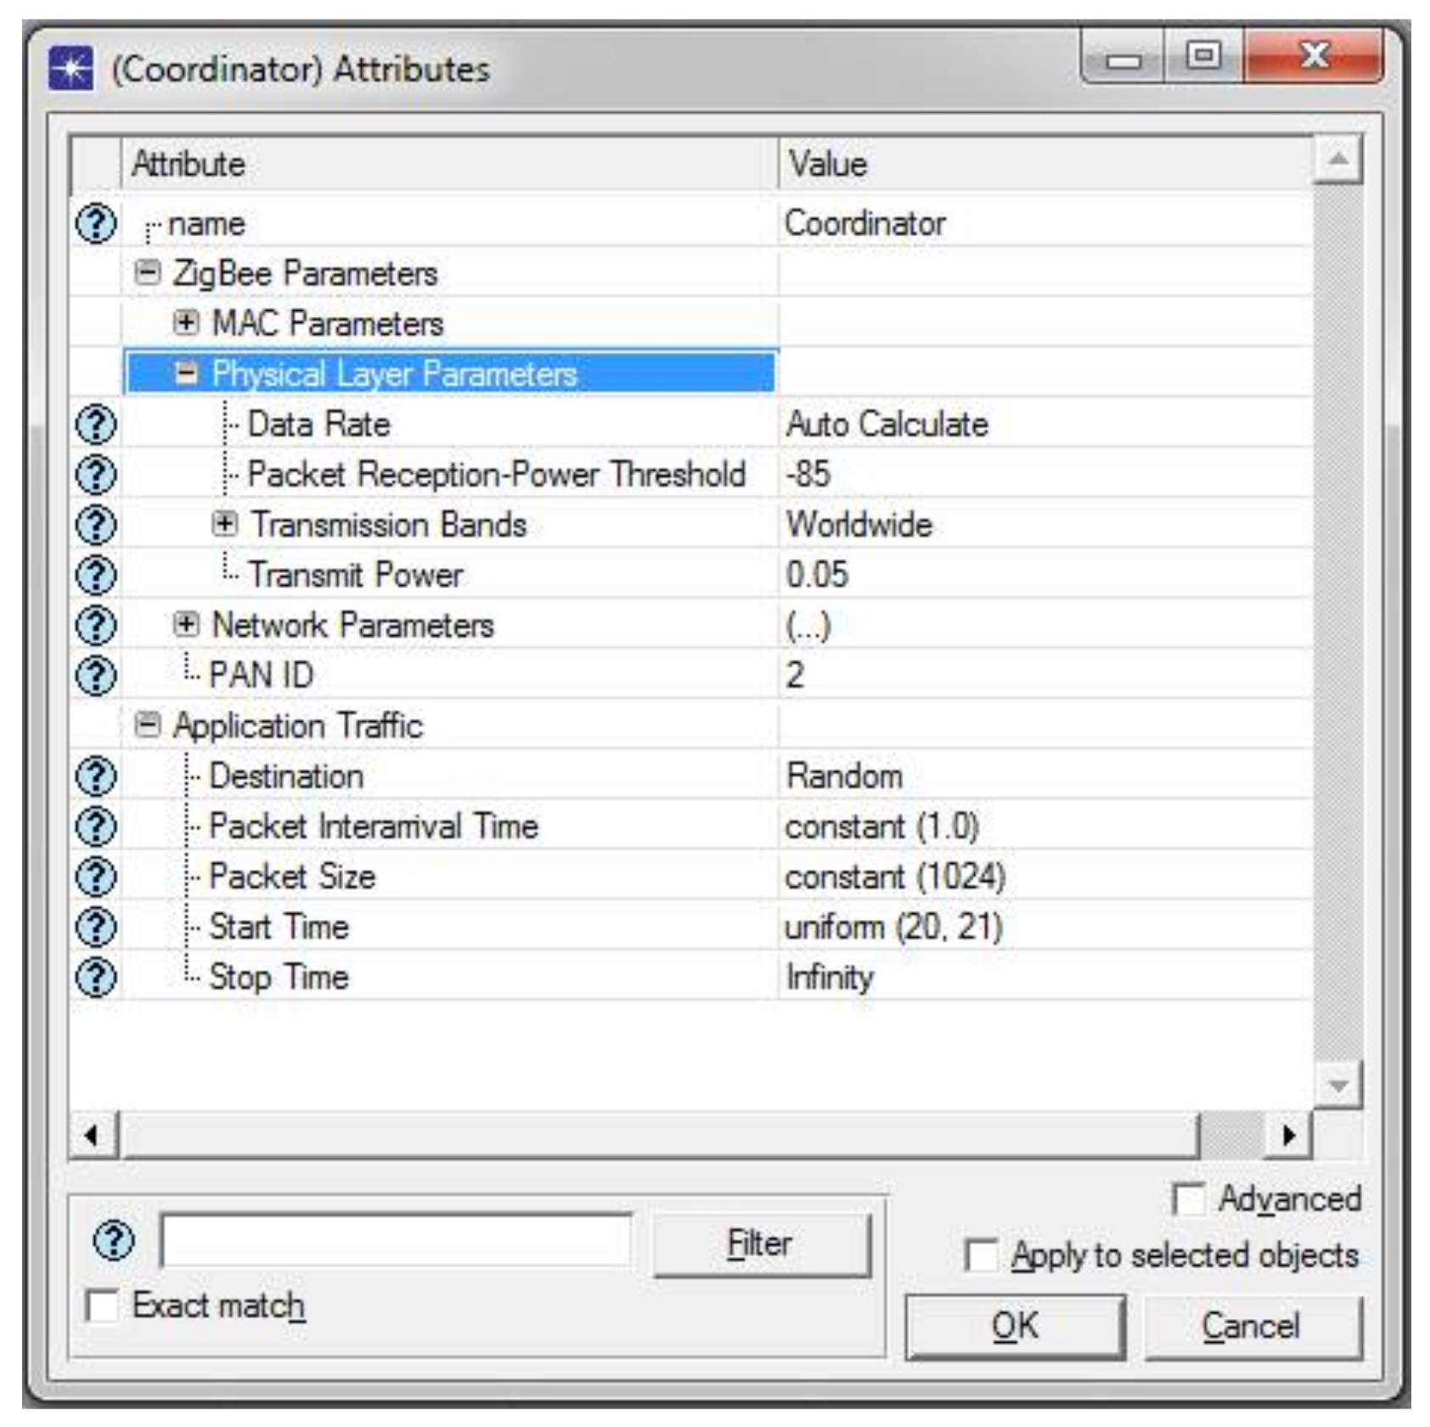1430x1427 pixels.
Task: Click help icon next to filter field
Action: click(114, 1241)
